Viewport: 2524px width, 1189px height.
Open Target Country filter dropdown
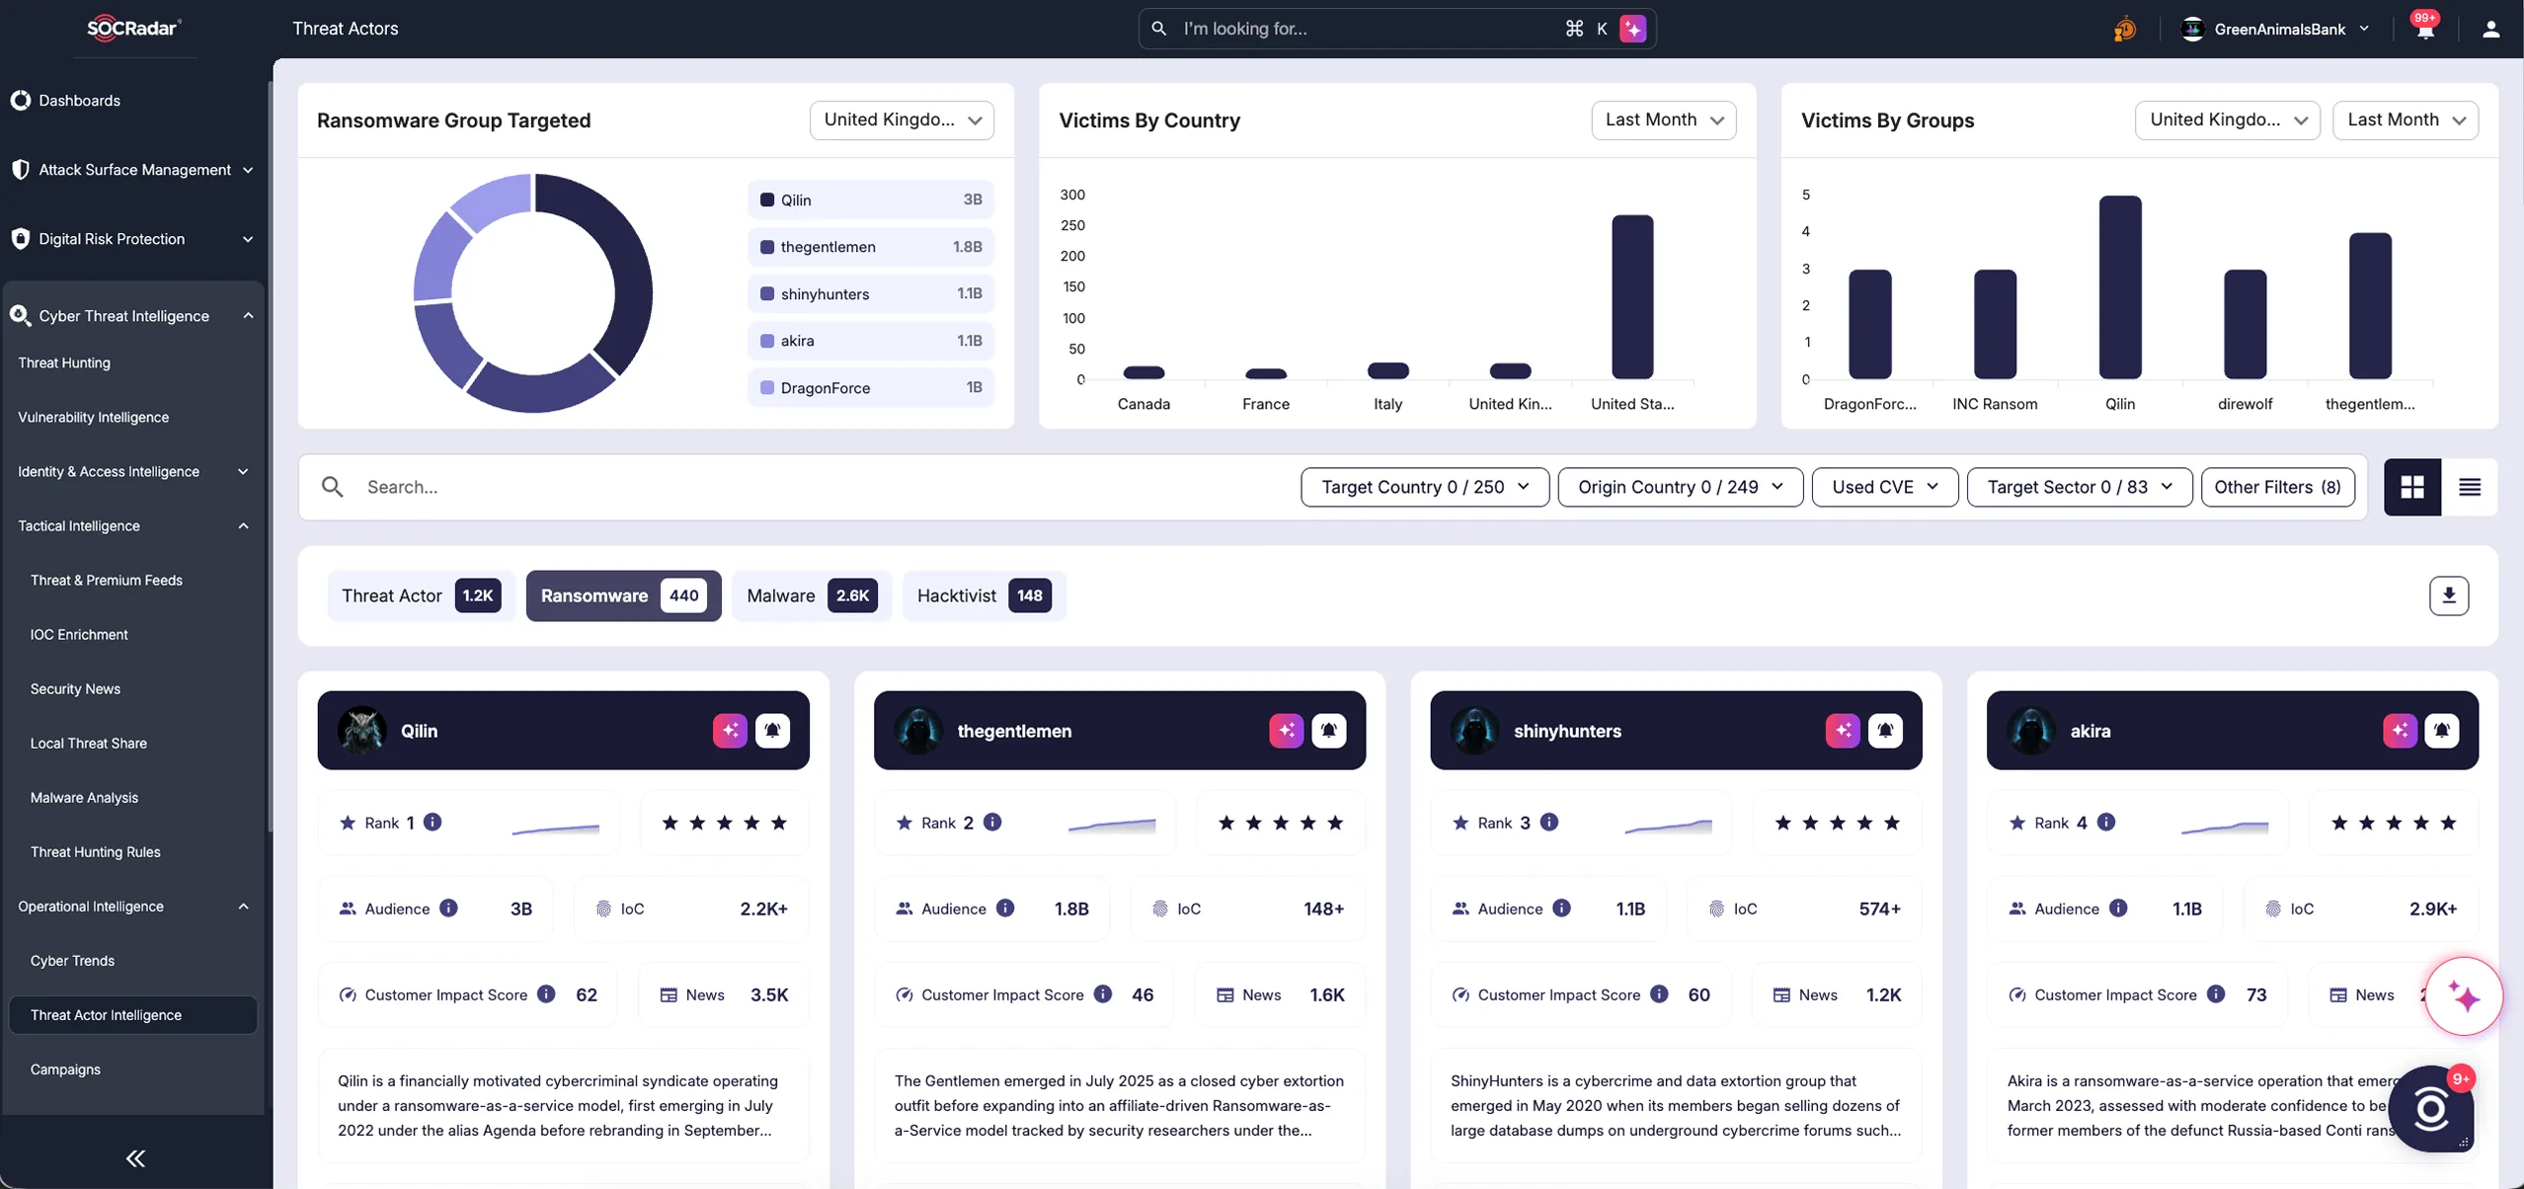click(x=1425, y=487)
